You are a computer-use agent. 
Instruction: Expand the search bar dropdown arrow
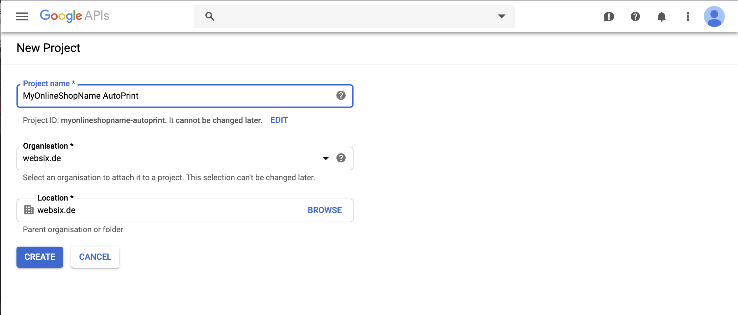pos(501,16)
